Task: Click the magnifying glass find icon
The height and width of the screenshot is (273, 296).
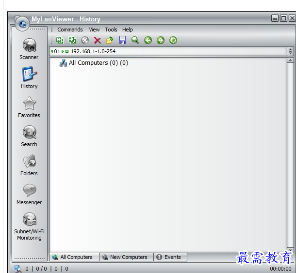Action: click(135, 40)
